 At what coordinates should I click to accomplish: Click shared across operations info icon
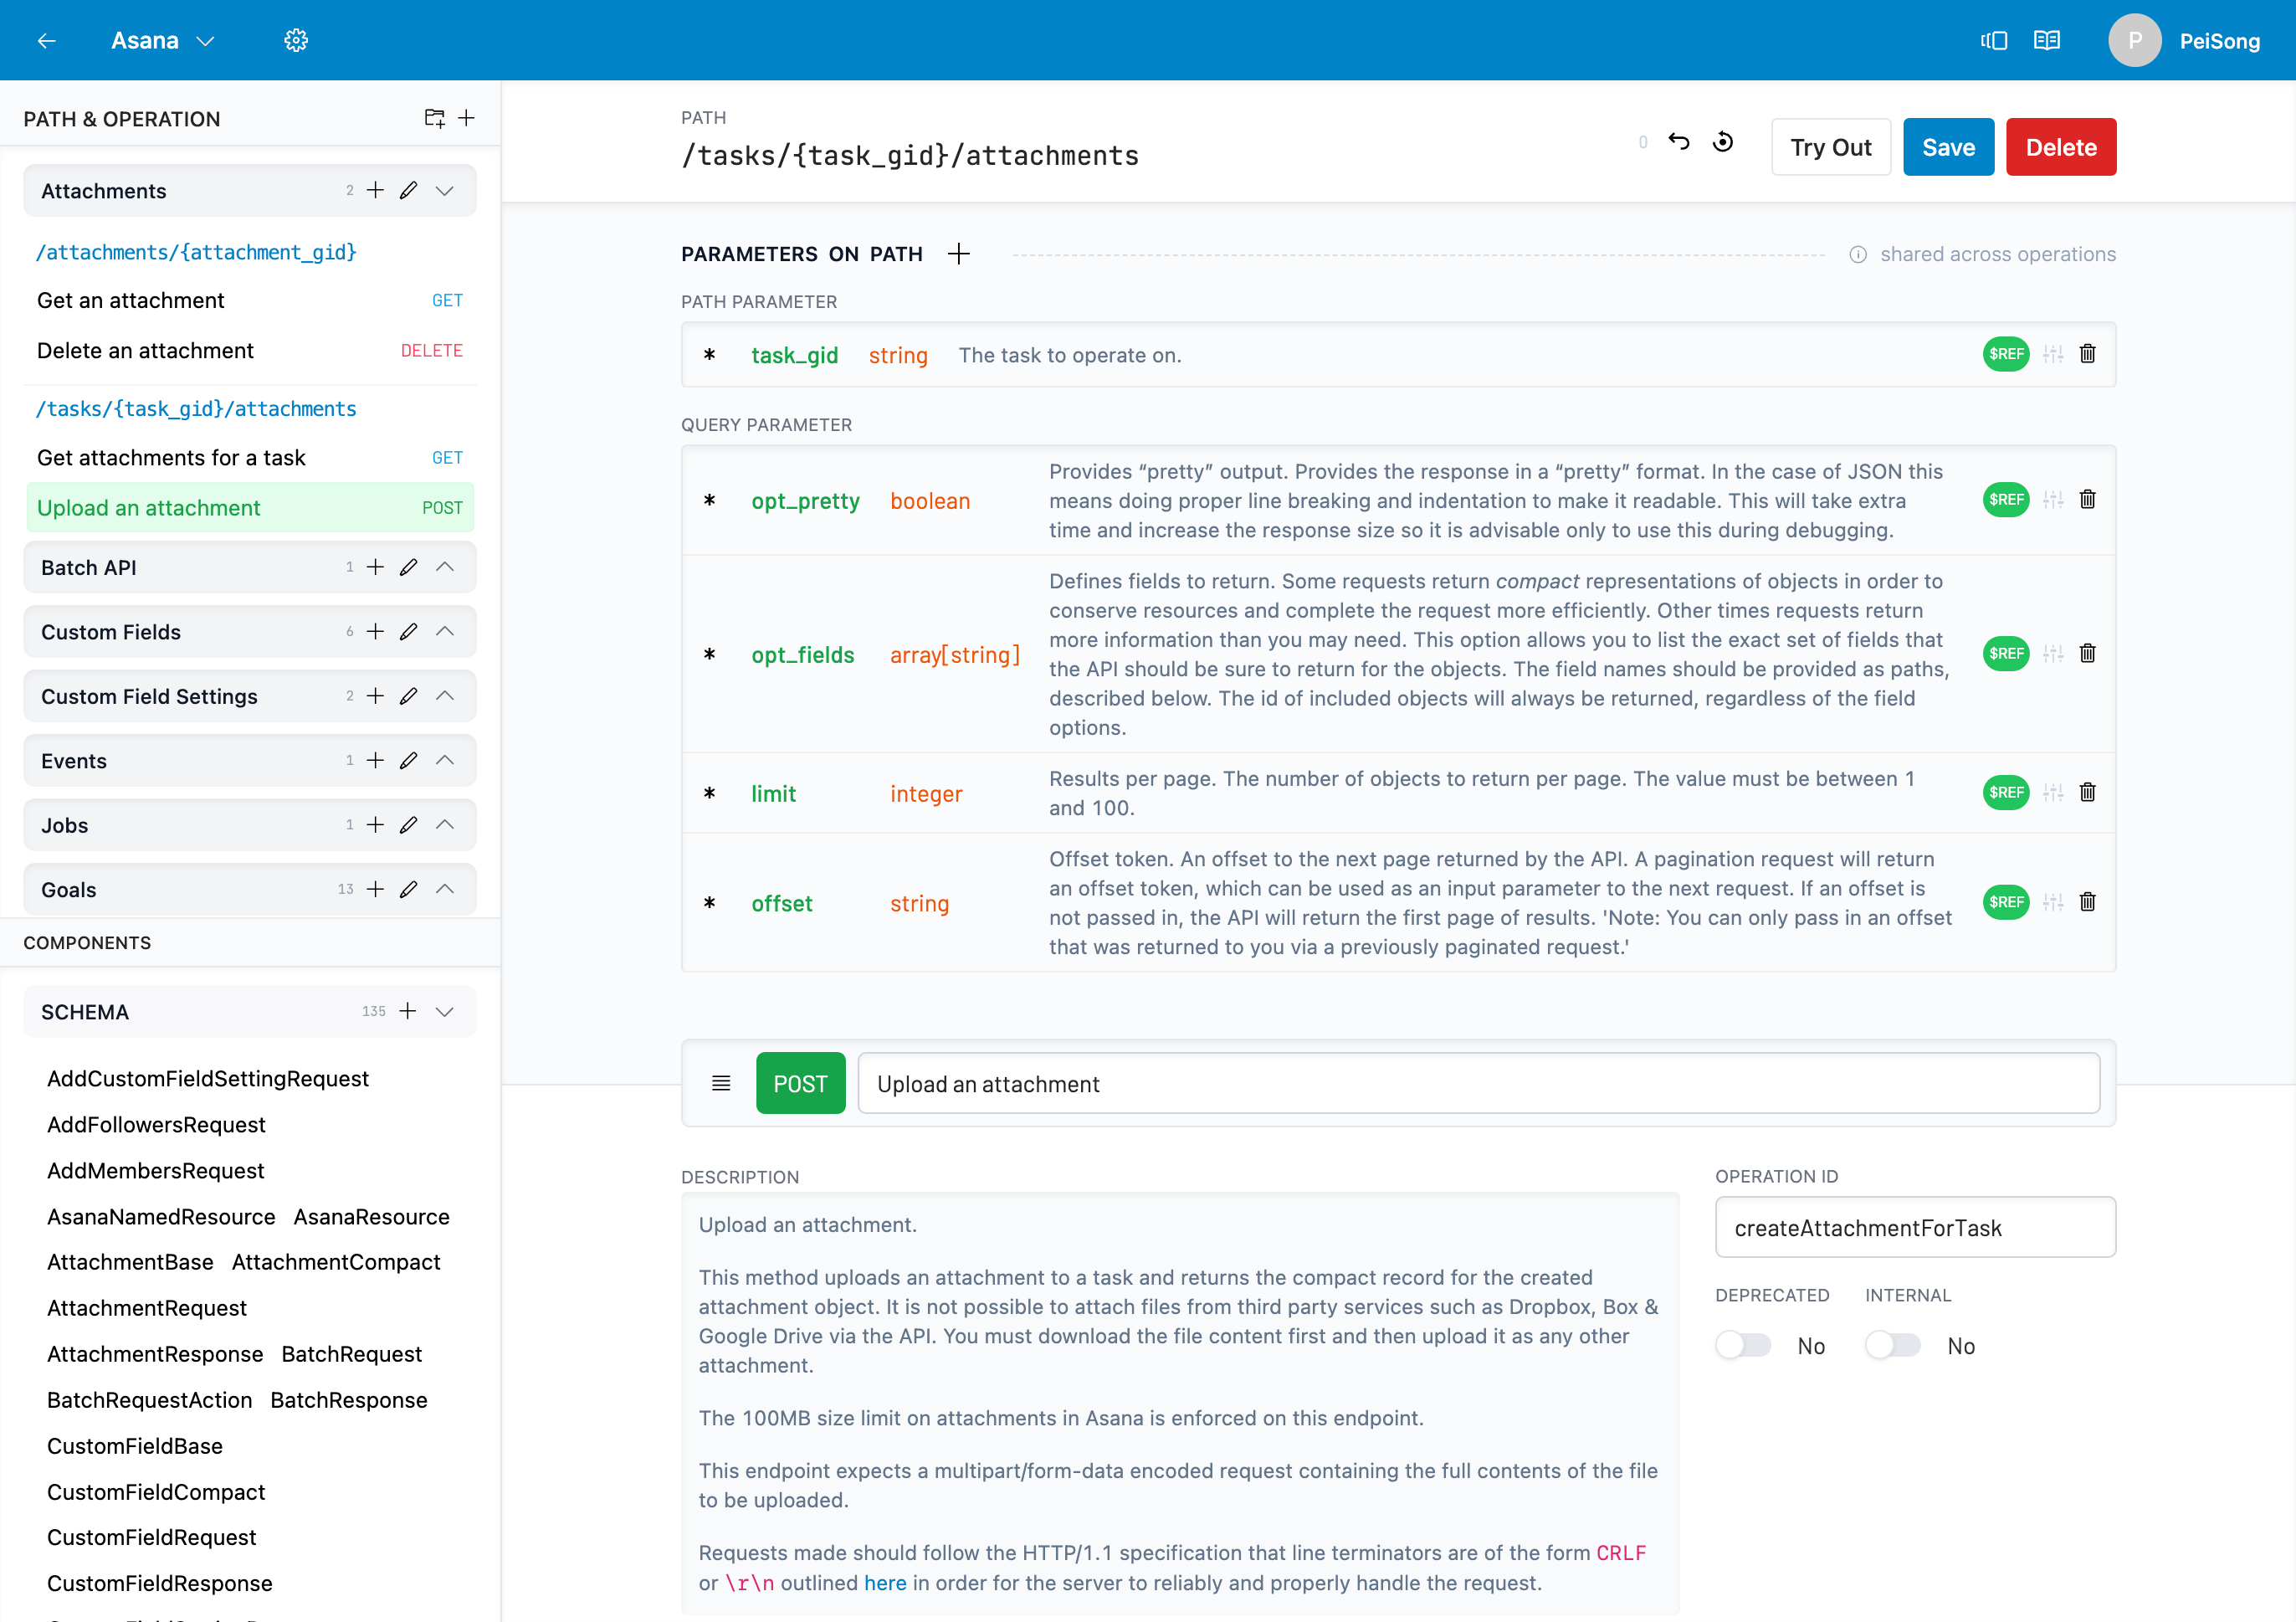pos(1858,254)
